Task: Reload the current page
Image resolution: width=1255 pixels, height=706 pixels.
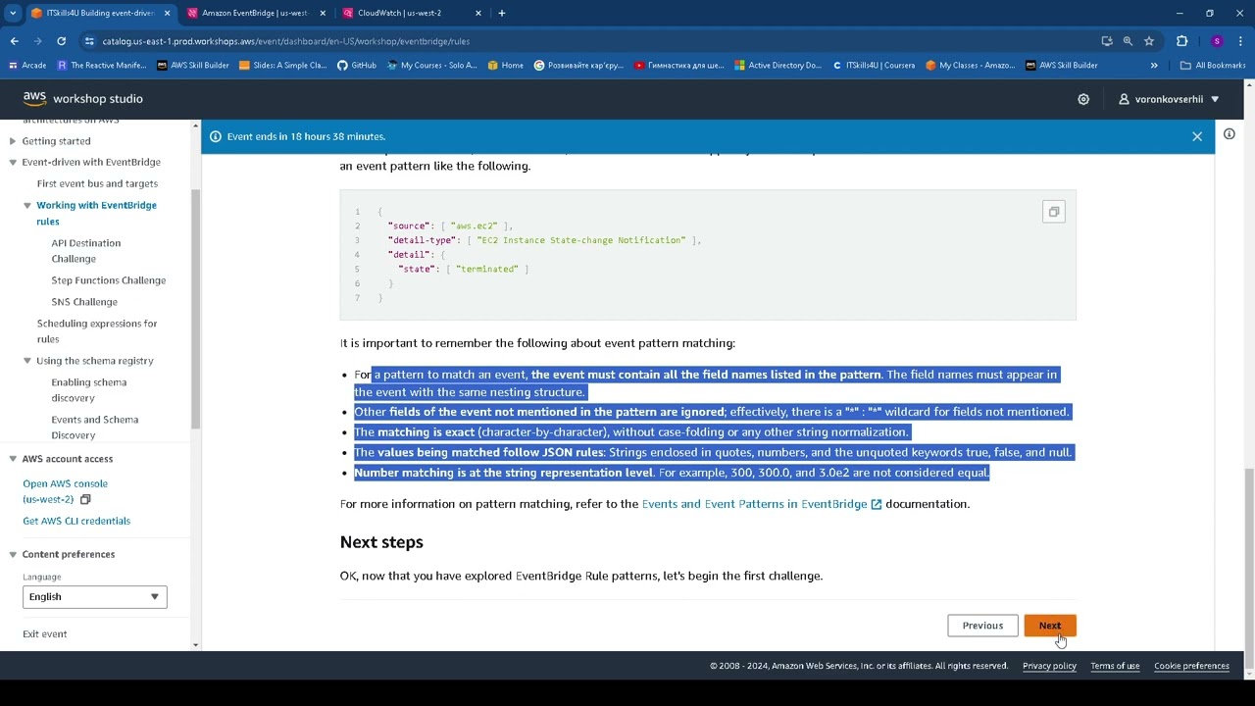Action: coord(61,41)
